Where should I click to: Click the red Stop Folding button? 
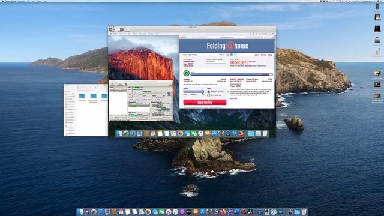205,103
